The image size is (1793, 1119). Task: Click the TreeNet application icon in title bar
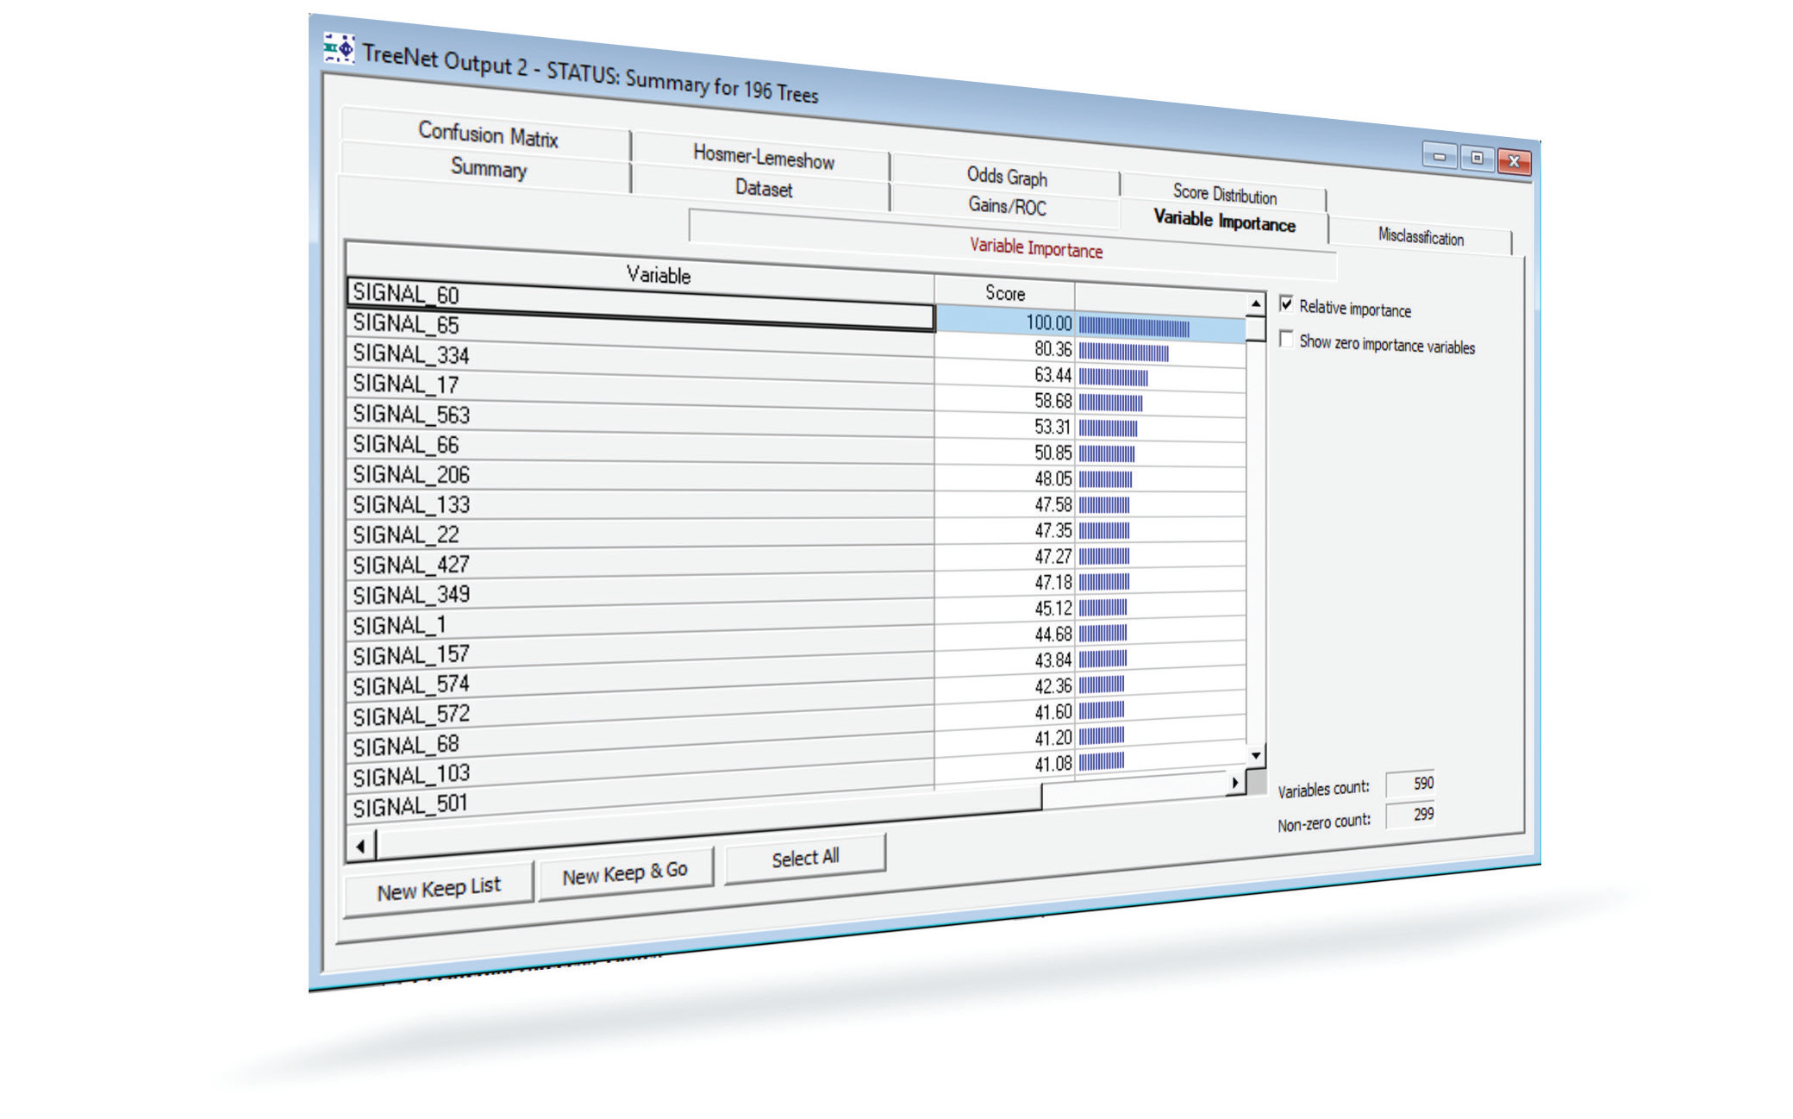[x=340, y=48]
